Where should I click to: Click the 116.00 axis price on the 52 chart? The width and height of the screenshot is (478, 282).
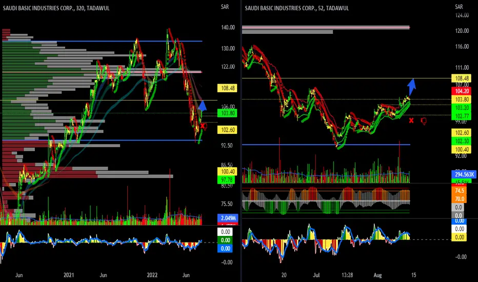click(462, 47)
